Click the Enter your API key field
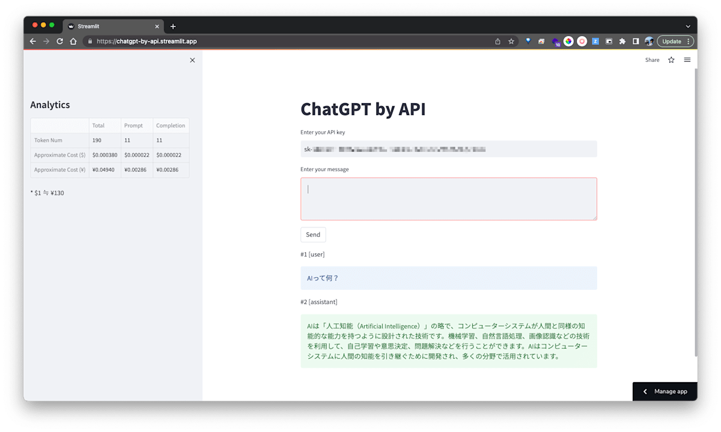 click(449, 149)
